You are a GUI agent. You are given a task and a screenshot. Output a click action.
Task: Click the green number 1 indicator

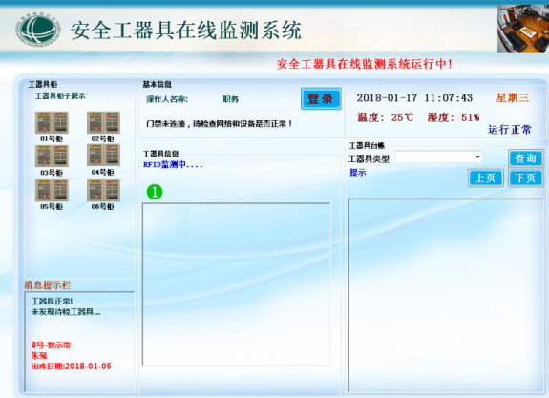[155, 192]
